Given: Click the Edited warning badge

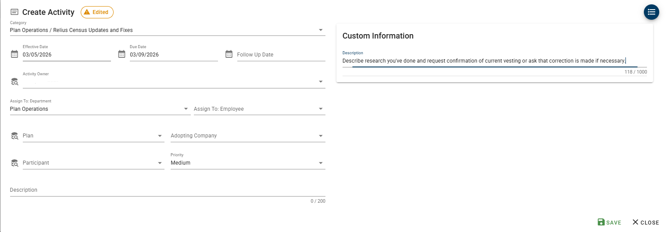Looking at the screenshot, I should tap(97, 12).
